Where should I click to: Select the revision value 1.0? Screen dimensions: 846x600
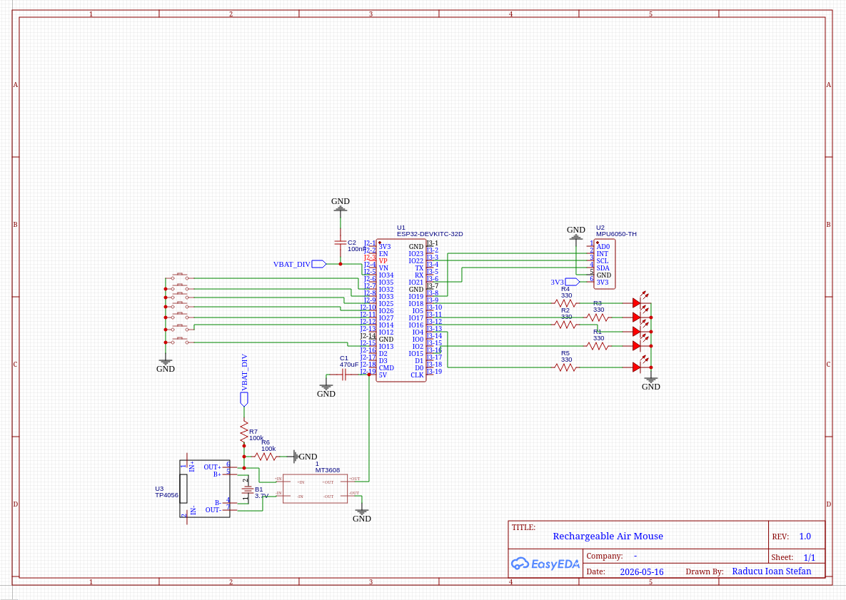pyautogui.click(x=805, y=537)
